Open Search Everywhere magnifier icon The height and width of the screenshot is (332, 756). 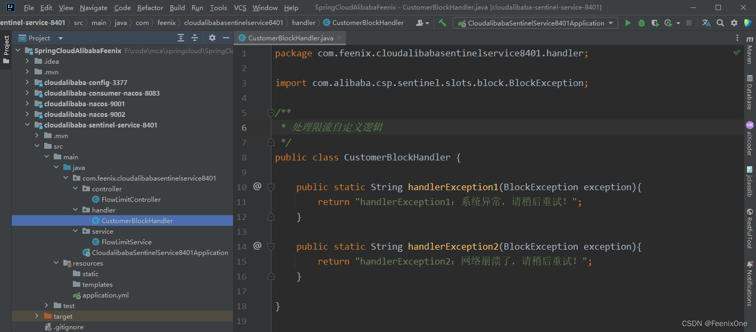(720, 23)
